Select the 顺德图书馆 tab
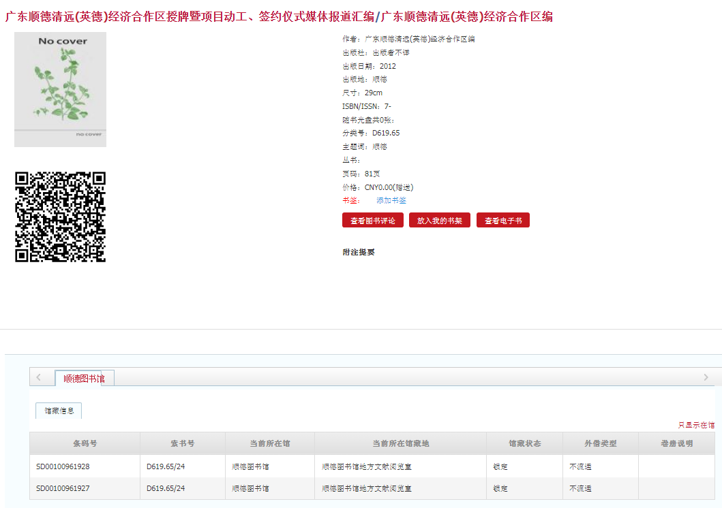This screenshot has width=722, height=508. pyautogui.click(x=85, y=379)
